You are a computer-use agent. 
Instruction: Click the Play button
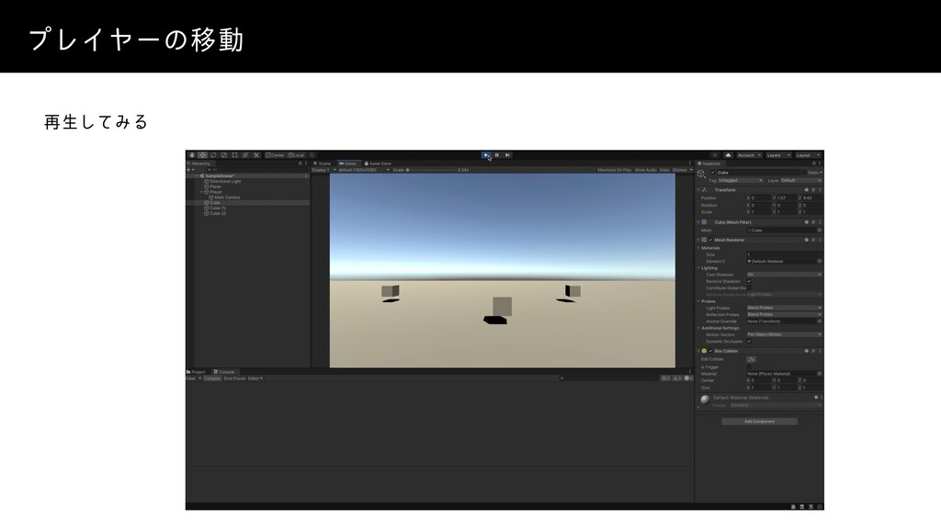coord(486,155)
